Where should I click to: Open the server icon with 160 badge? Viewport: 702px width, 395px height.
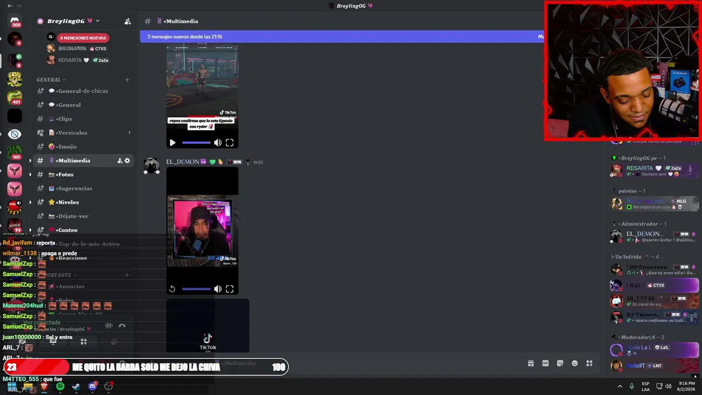point(15,153)
